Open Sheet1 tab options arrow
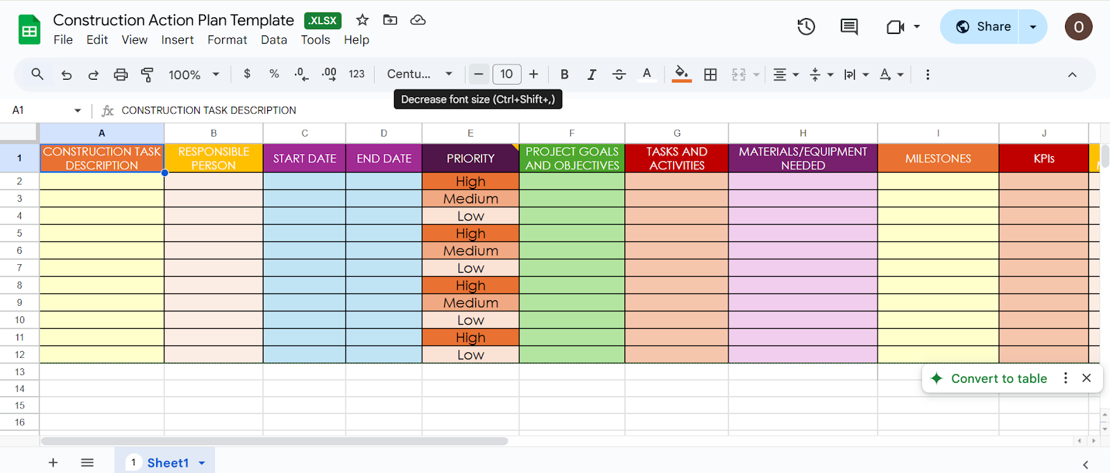 [x=202, y=463]
